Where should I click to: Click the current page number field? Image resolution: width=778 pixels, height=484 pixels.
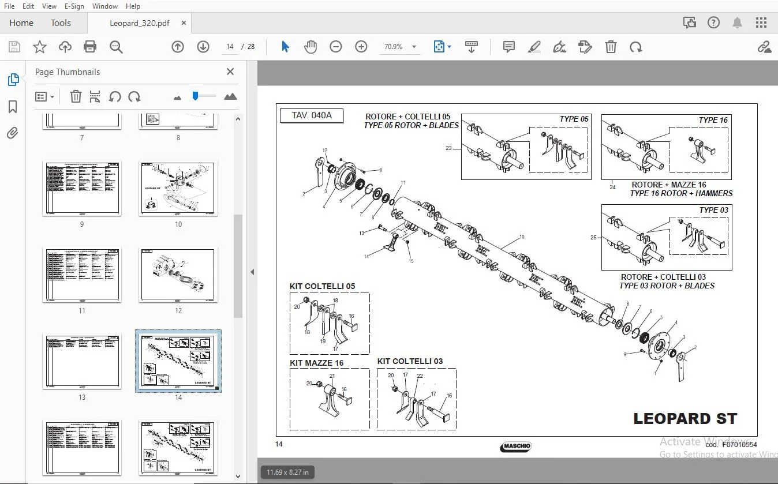coord(230,47)
